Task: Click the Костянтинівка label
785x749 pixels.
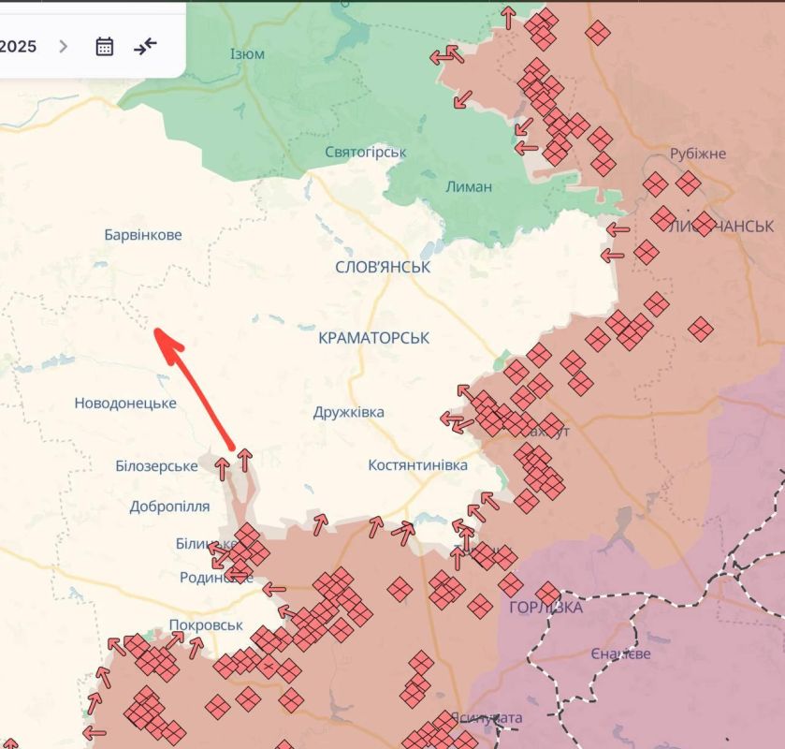Action: [x=417, y=465]
